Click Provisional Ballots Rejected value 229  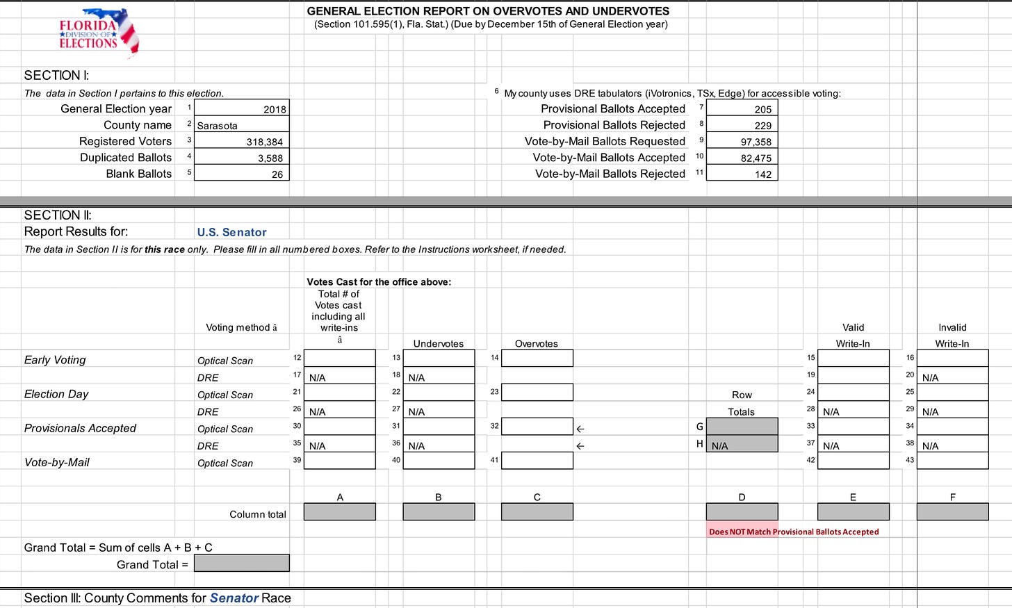click(742, 124)
